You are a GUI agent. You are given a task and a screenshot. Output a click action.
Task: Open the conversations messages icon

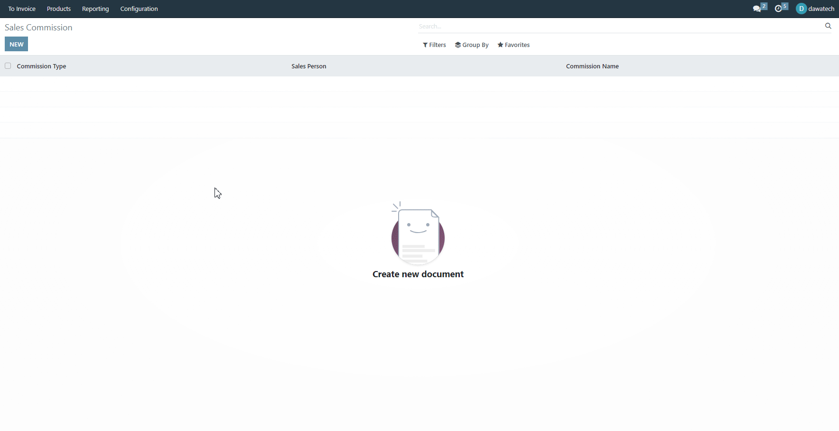760,9
